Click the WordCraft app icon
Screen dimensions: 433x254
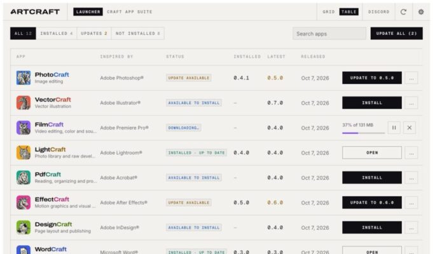[x=24, y=250]
